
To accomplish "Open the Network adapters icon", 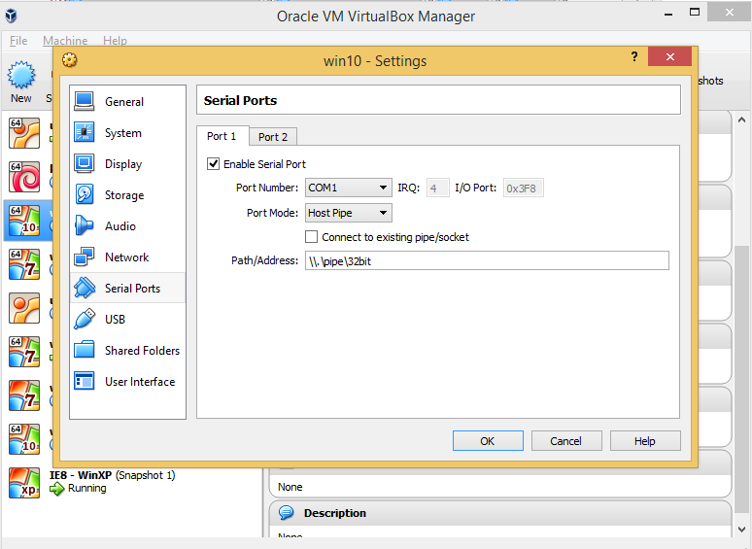I will (x=85, y=257).
